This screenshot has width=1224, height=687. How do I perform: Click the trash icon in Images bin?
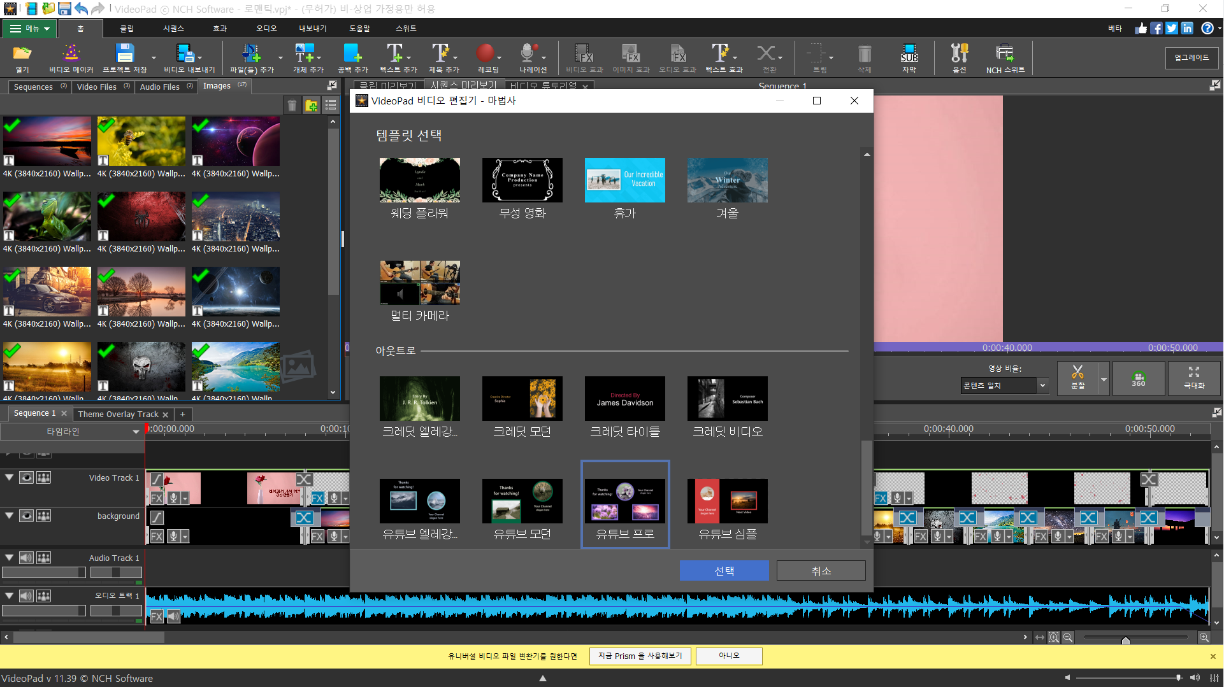click(292, 105)
